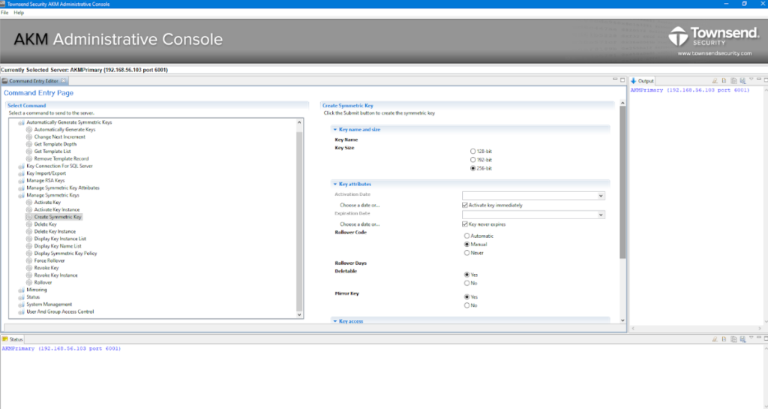Viewport: 768px width, 409px height.
Task: Click www.townsendsecurity.com link in banner
Action: 714,53
